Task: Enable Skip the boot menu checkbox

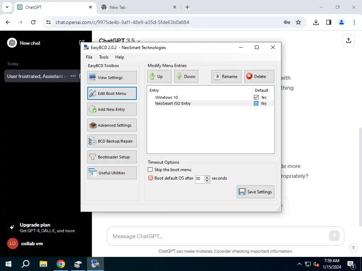Action: (150, 170)
